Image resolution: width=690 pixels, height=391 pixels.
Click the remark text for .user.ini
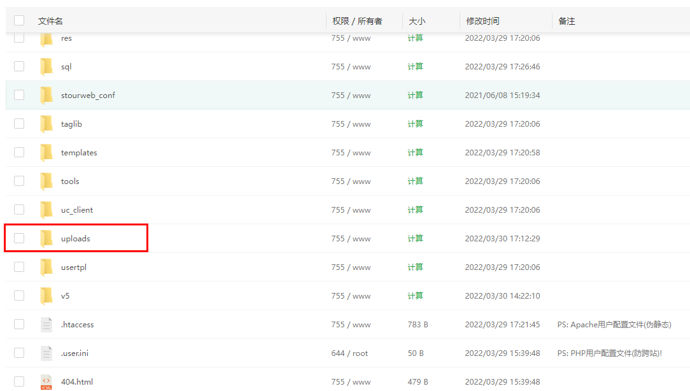609,353
